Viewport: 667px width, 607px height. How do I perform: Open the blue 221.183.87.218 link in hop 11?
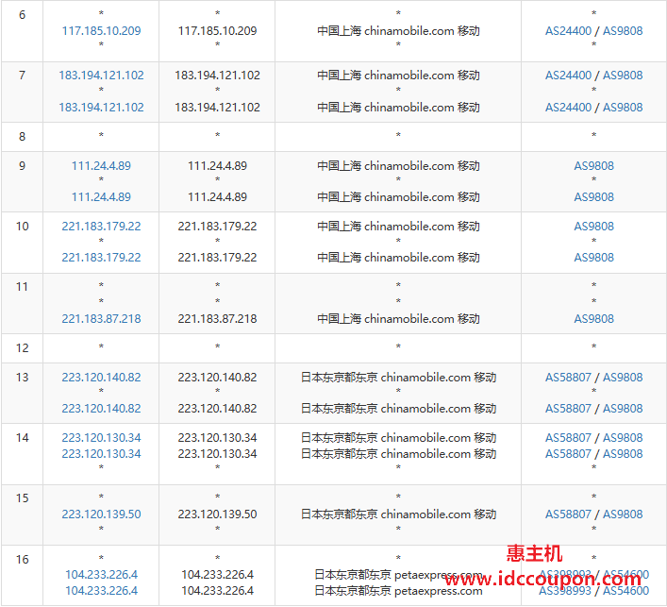[101, 318]
